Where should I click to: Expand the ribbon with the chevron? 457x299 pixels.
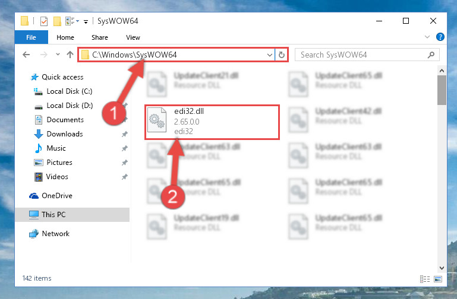pos(427,37)
